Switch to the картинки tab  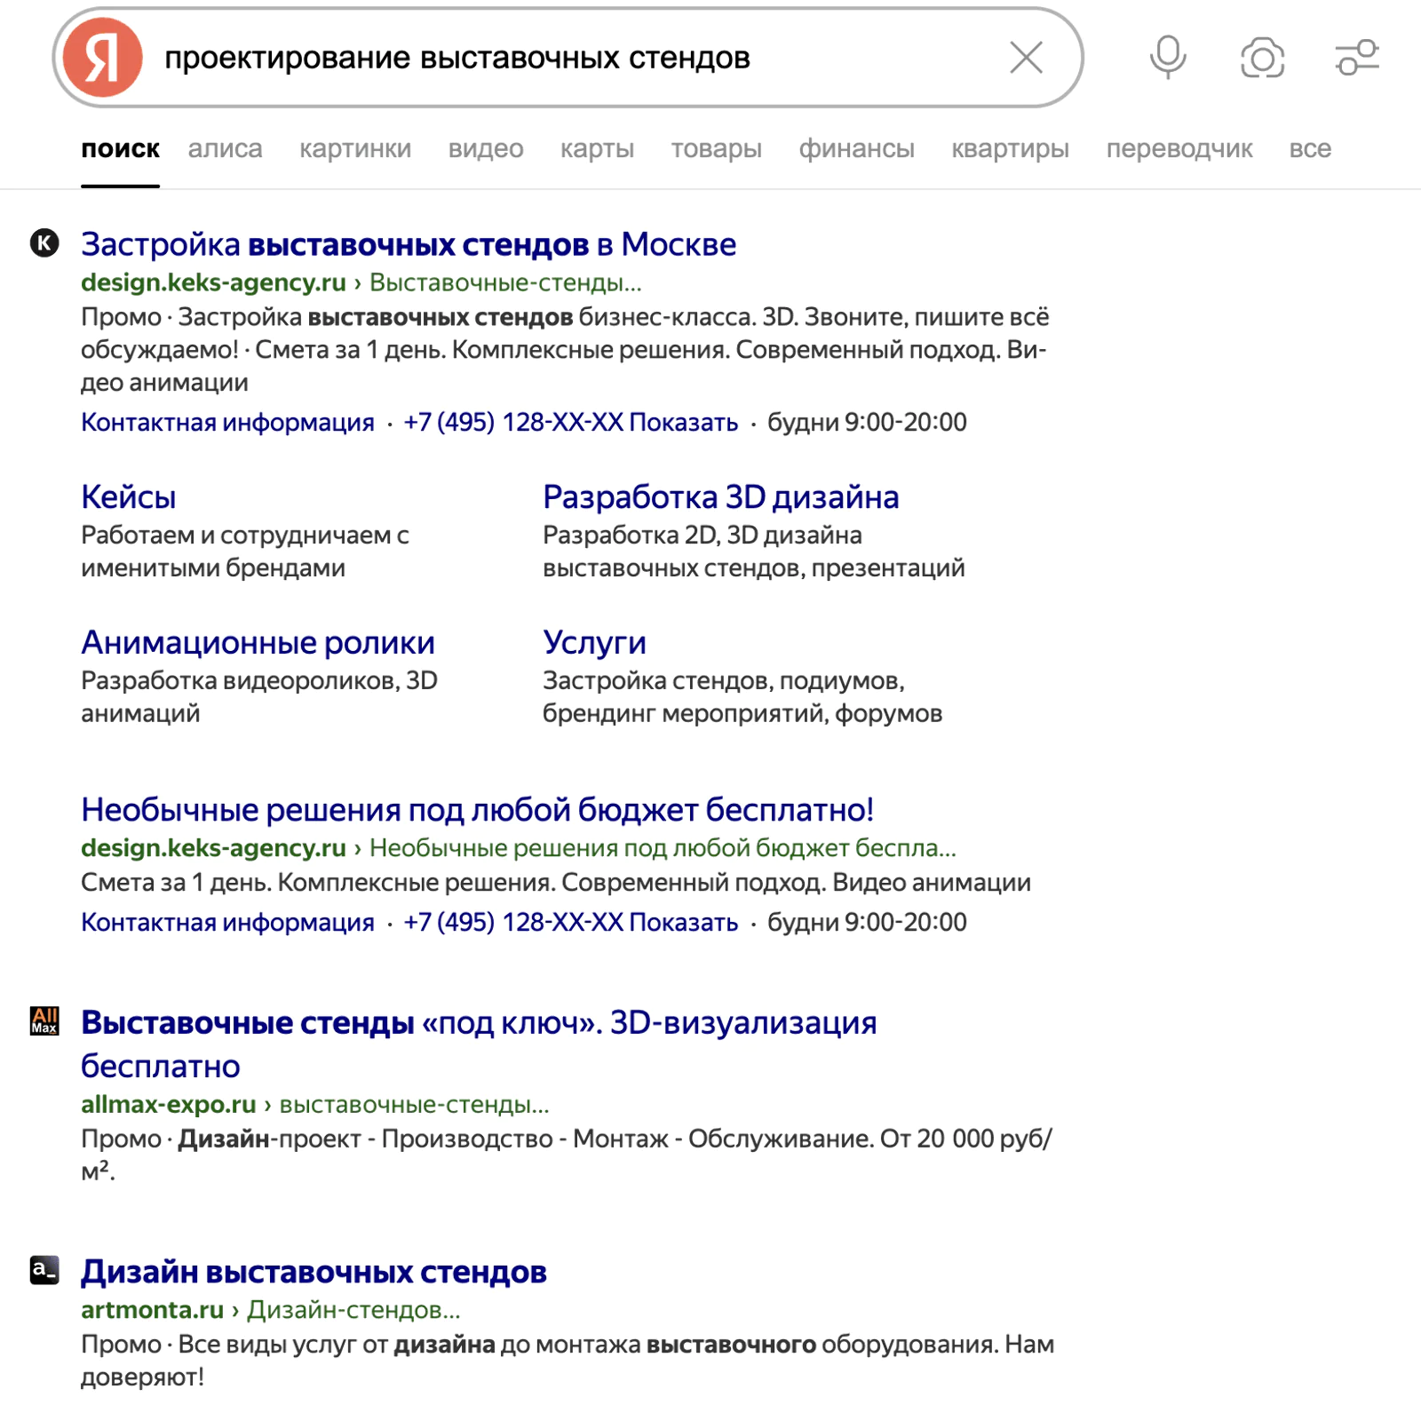(x=355, y=149)
